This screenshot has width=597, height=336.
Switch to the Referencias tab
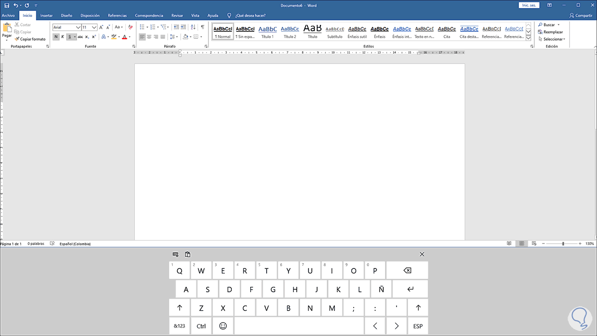117,15
